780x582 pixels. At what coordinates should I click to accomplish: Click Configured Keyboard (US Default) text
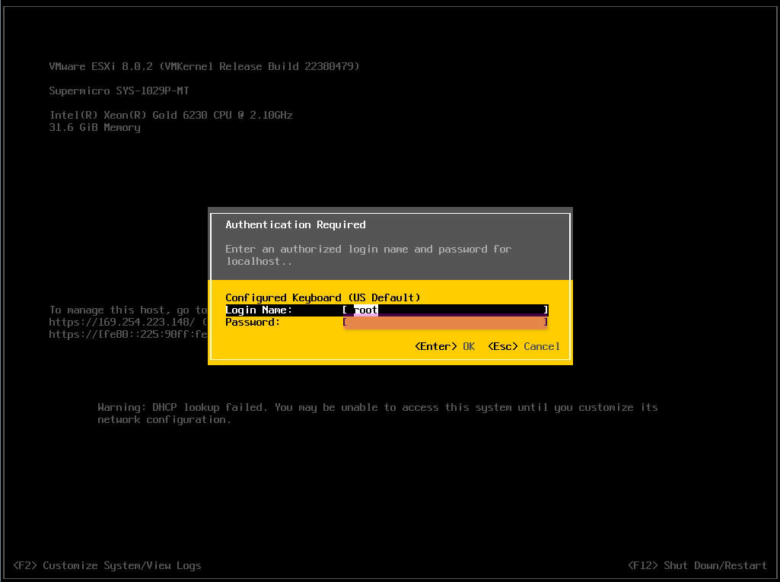323,297
